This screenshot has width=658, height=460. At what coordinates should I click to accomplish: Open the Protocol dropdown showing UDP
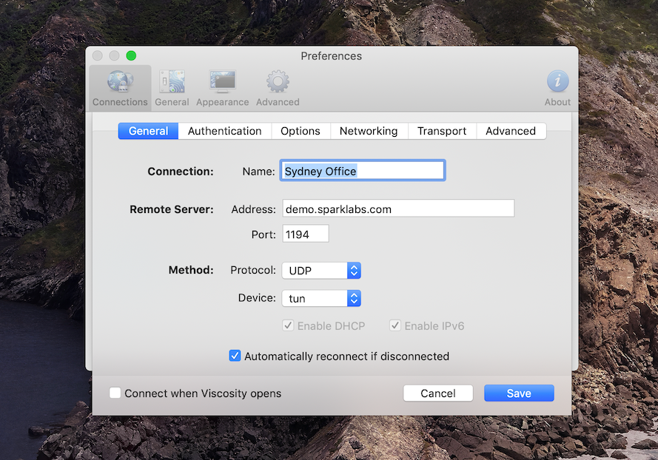pos(321,271)
